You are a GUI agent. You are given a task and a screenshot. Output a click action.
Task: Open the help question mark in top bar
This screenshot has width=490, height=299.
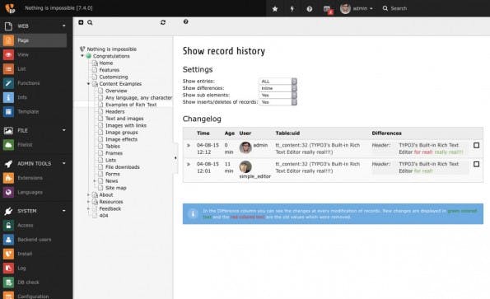(x=310, y=9)
